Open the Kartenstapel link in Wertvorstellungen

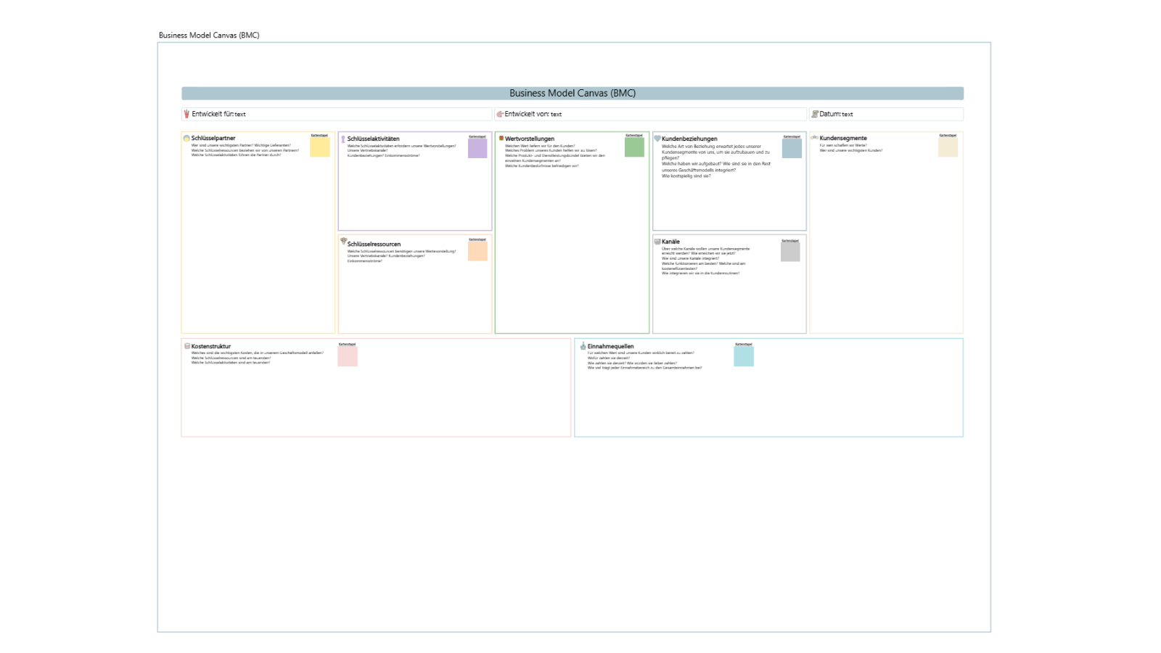[633, 134]
